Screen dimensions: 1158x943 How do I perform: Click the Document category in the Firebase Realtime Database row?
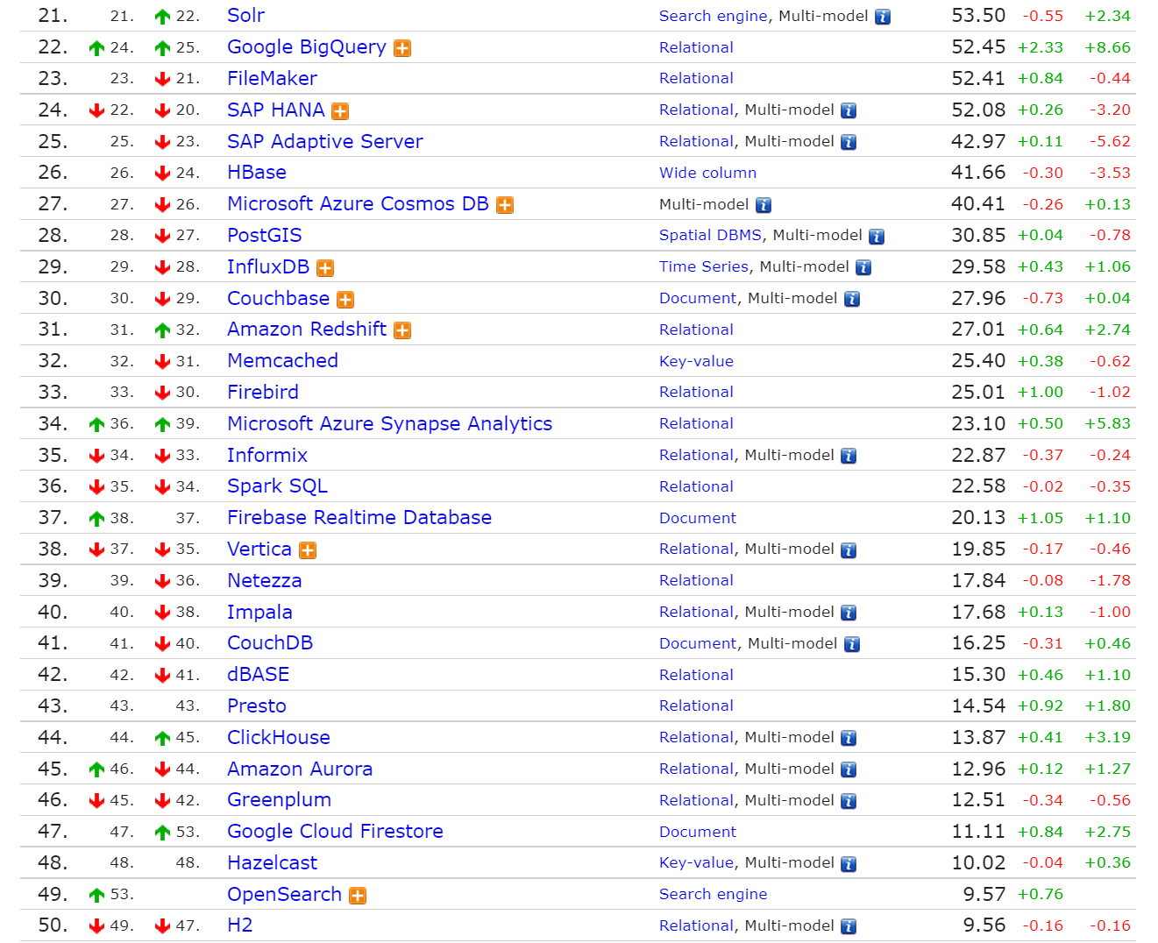point(698,519)
